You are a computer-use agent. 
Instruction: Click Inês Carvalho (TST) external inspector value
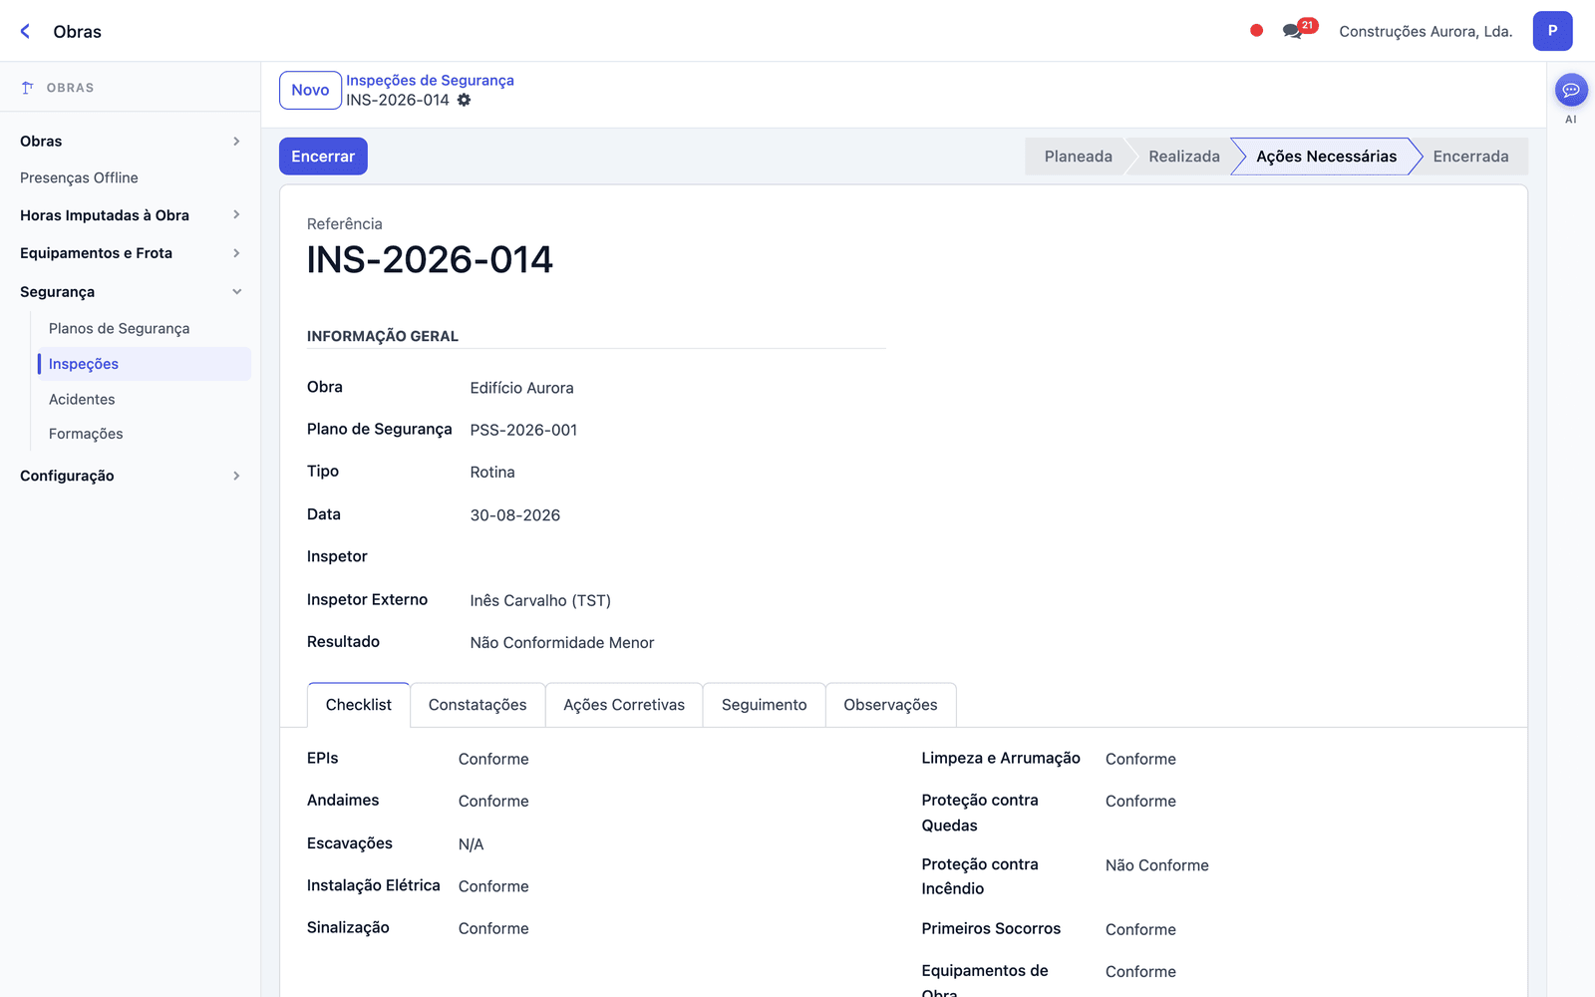coord(540,600)
